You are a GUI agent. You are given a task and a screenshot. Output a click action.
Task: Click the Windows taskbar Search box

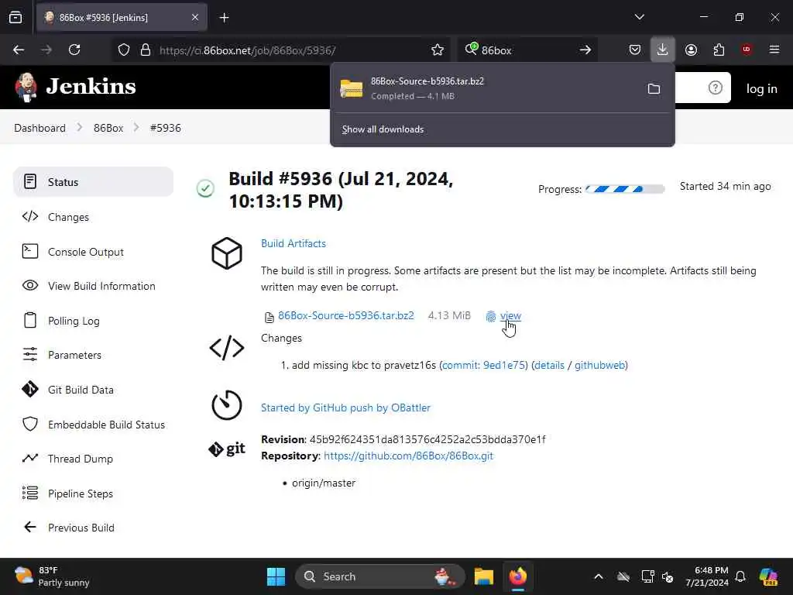pos(379,576)
